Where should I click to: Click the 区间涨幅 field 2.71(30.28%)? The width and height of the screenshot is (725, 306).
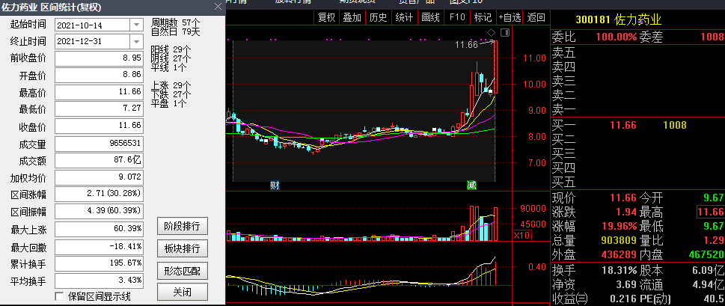[x=99, y=195]
